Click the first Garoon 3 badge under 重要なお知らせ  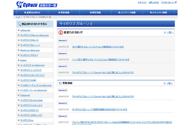tap(63, 40)
